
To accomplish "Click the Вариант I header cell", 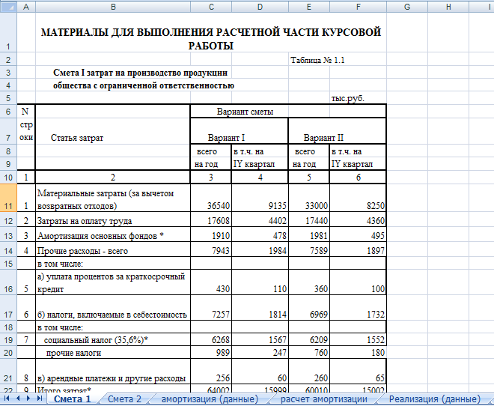I will (239, 131).
